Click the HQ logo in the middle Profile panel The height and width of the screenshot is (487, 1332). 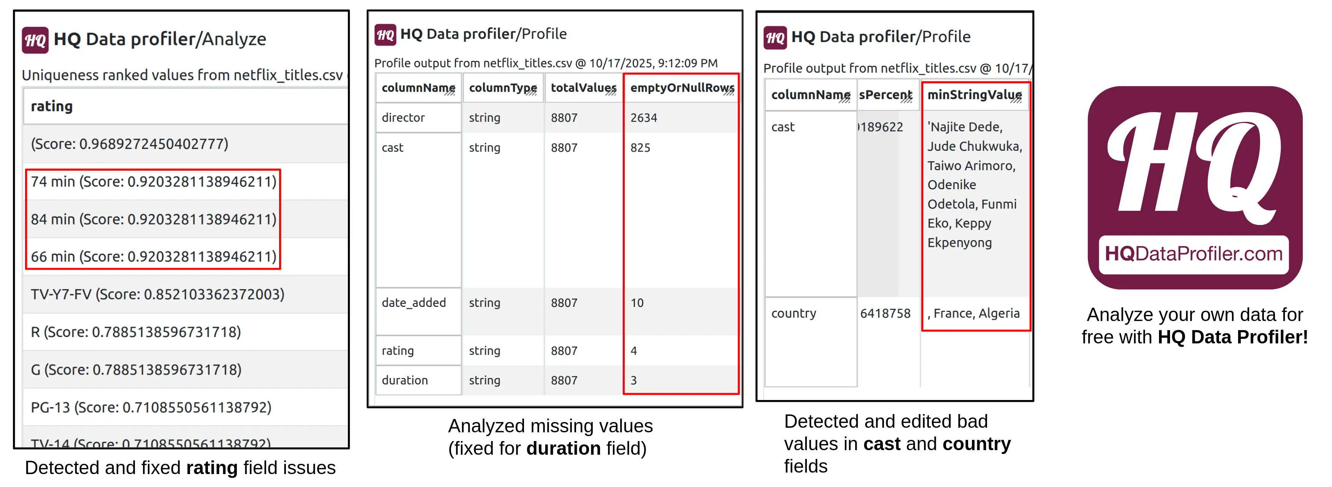tap(385, 35)
